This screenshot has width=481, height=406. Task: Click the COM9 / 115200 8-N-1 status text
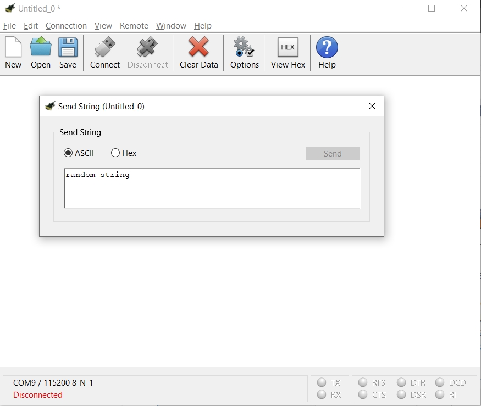click(53, 382)
